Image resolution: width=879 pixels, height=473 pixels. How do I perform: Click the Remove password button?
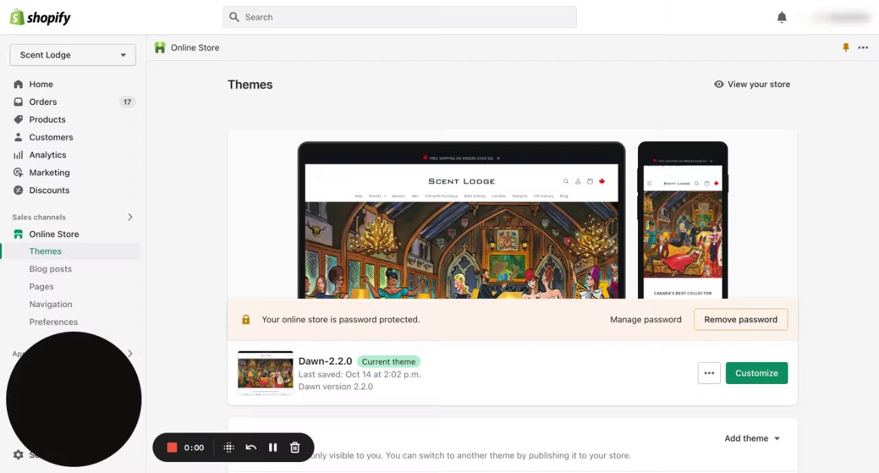tap(741, 319)
